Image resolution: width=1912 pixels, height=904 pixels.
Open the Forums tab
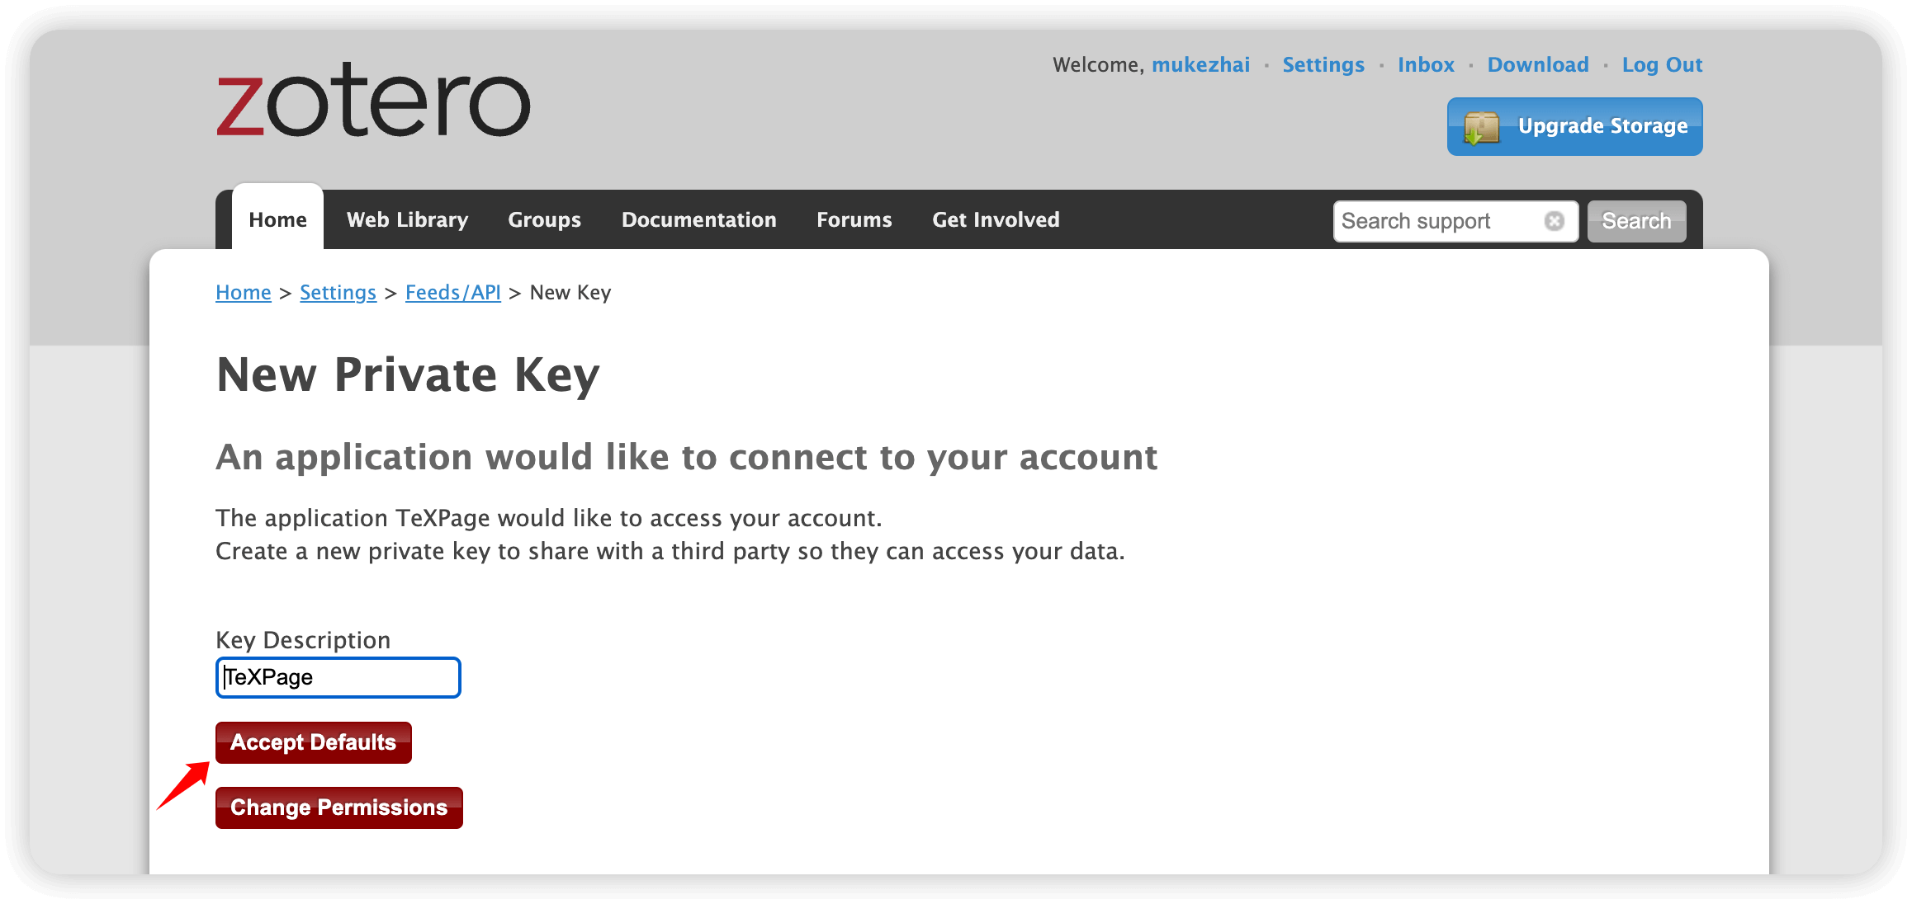[854, 219]
